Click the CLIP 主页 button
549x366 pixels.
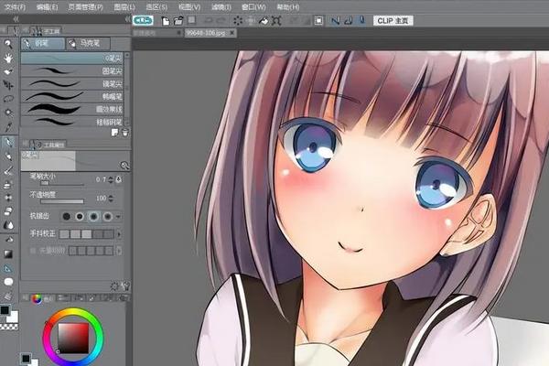coord(393,21)
